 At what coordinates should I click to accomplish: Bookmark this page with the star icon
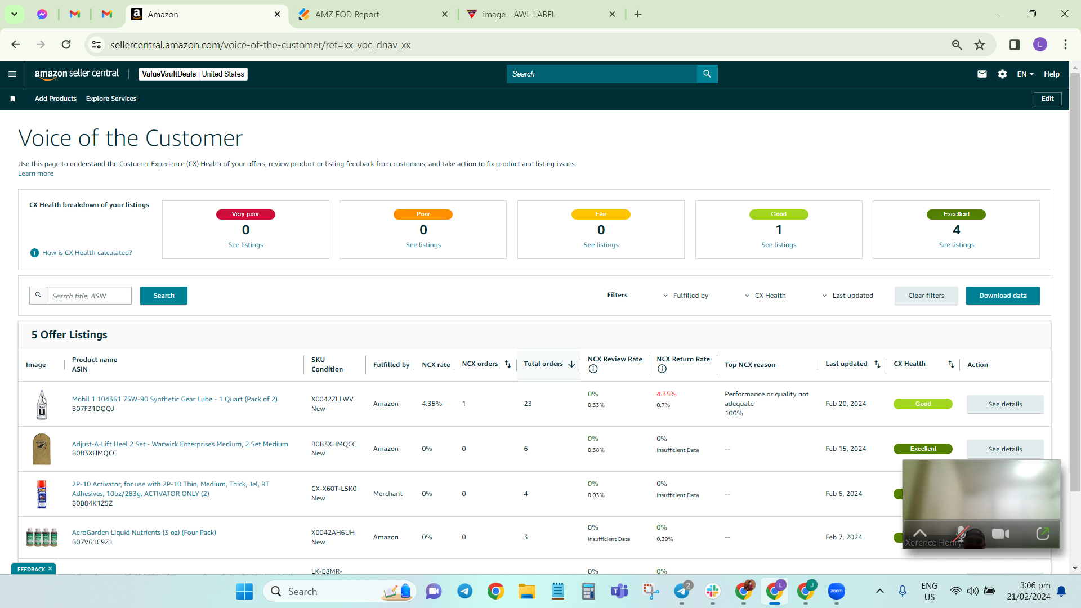980,44
